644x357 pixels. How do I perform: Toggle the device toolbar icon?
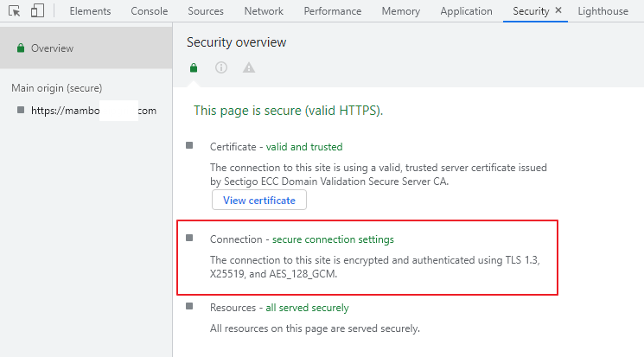coord(37,11)
